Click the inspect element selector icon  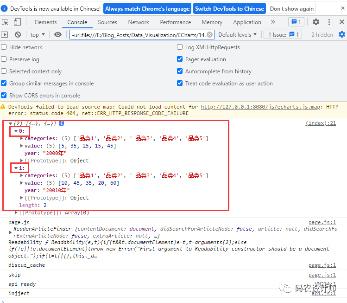pos(5,22)
